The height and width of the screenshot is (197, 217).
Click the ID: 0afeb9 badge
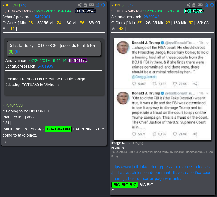(193, 11)
